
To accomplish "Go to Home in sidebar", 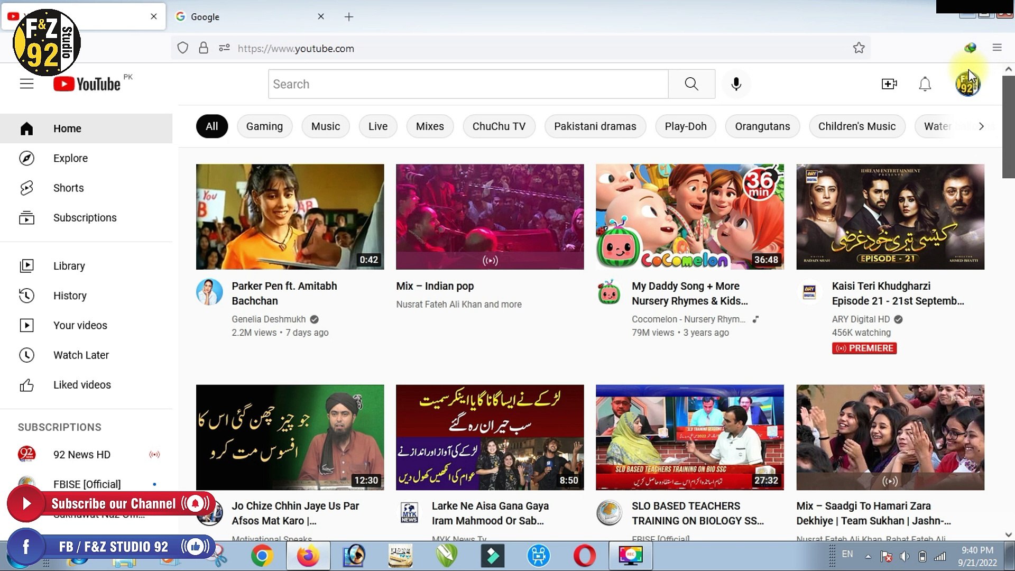I will [x=86, y=128].
